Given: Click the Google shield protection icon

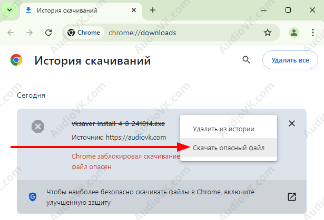Looking at the screenshot, I should tap(33, 197).
